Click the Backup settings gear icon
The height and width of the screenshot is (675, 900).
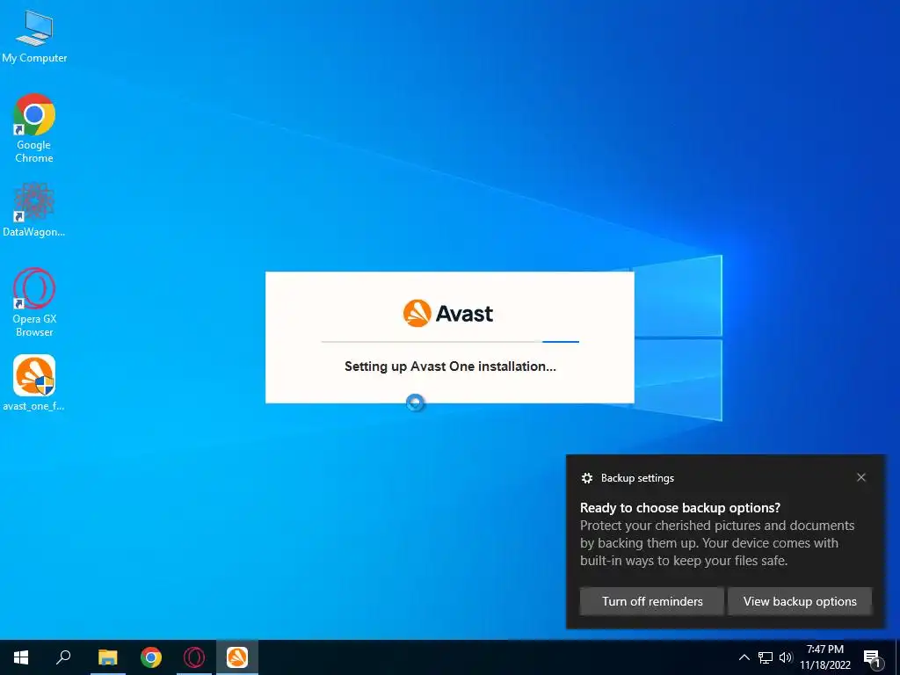pos(586,478)
